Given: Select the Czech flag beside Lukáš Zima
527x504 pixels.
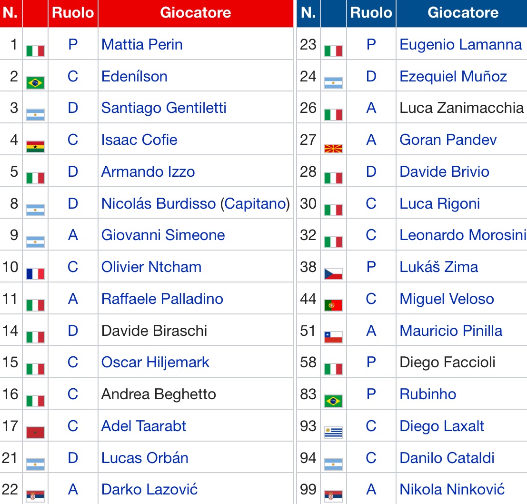Looking at the screenshot, I should point(333,274).
